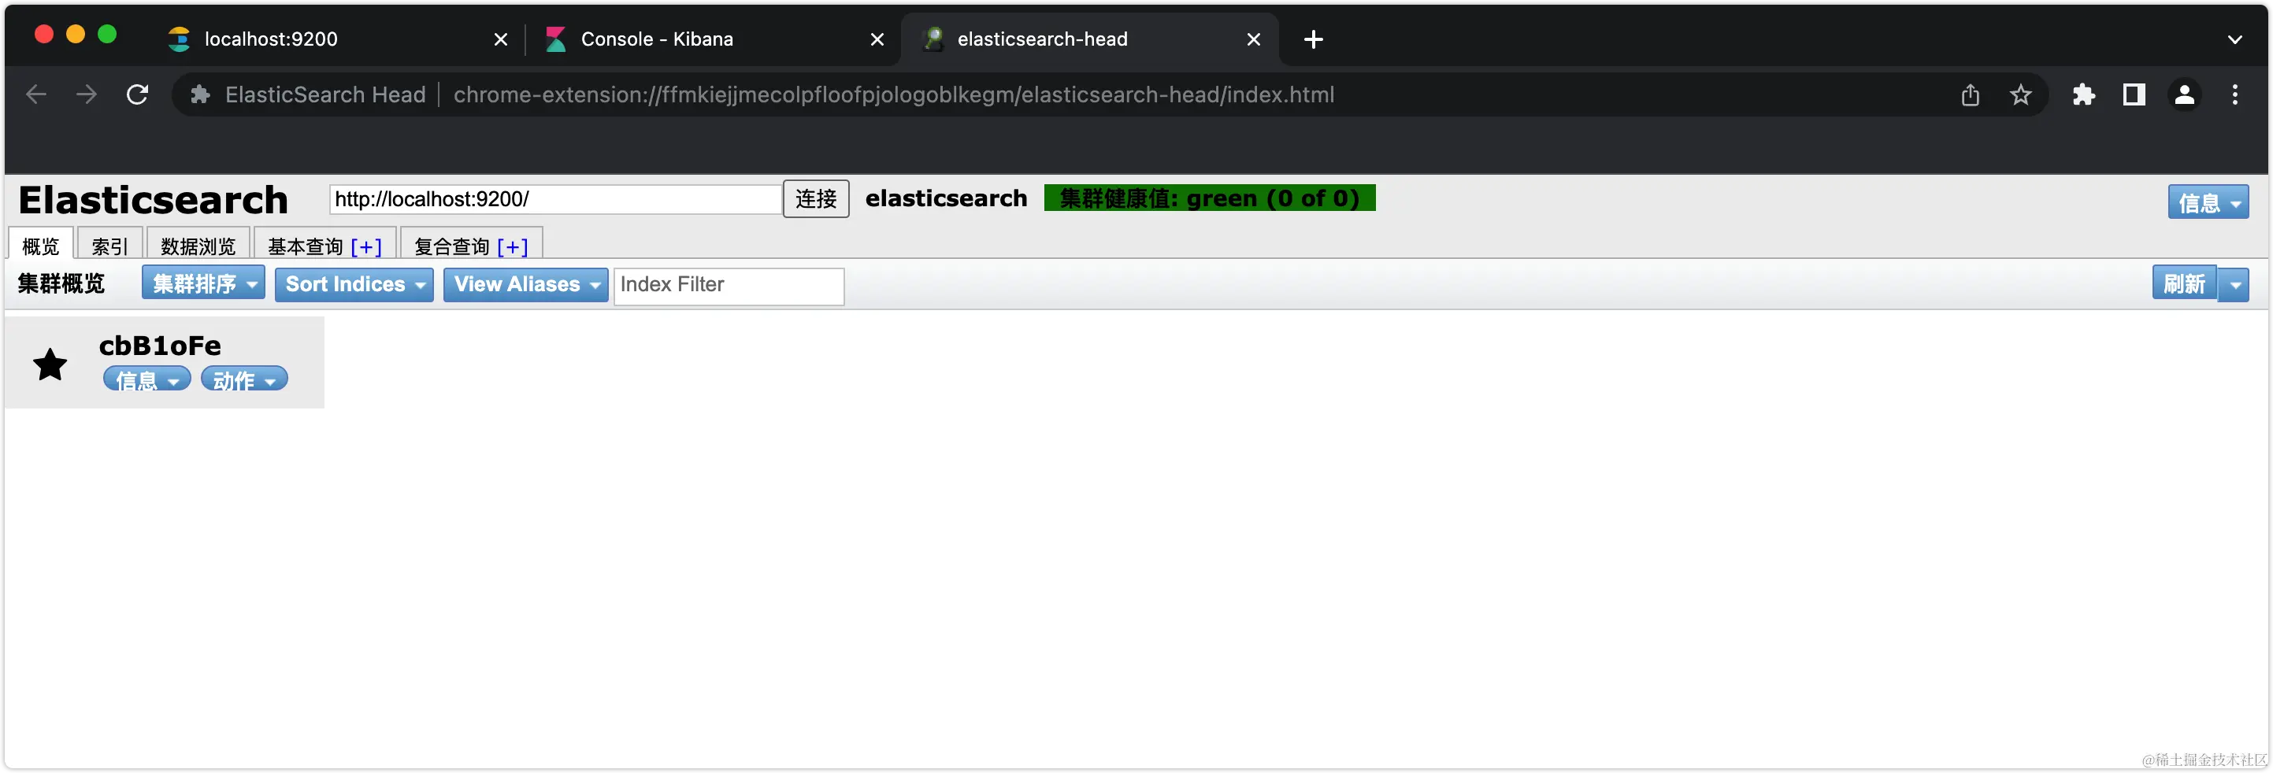
Task: Open the tab search chevron
Action: 2234,39
